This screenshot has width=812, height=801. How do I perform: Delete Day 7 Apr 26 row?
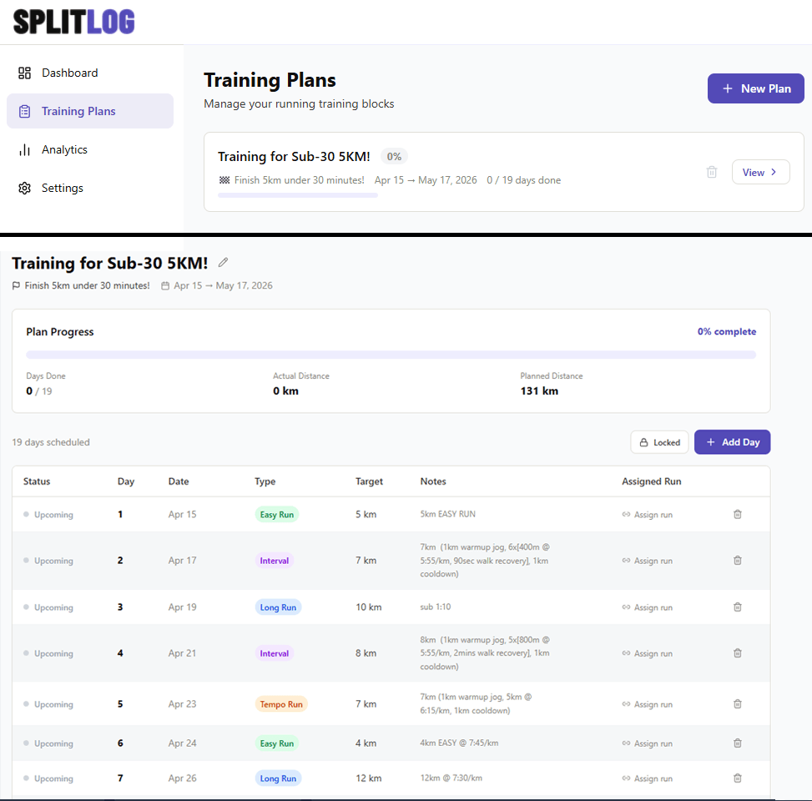point(738,778)
